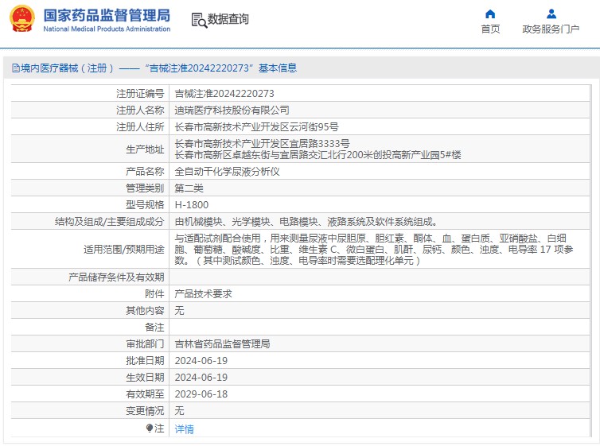
Task: Go to 首页 link
Action: (490, 29)
